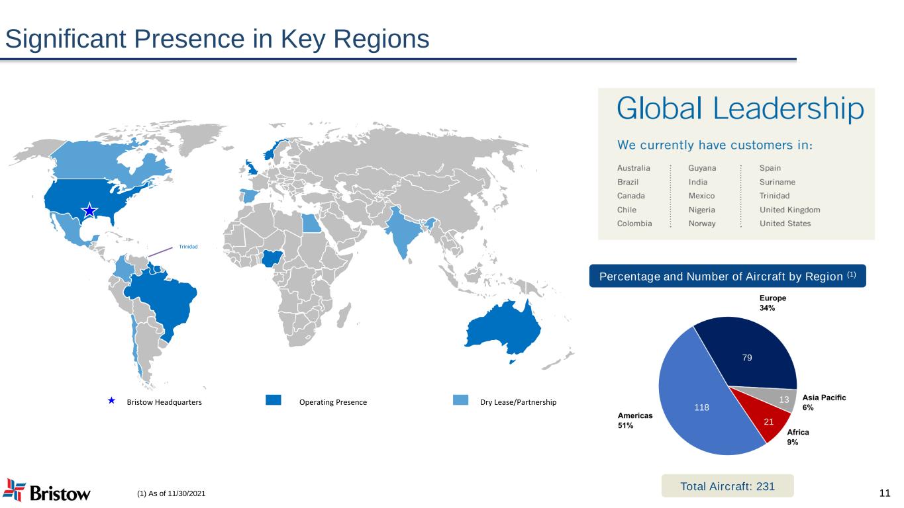Select Nigeria in the customers list
Viewport: 904px width, 508px height.
click(702, 210)
